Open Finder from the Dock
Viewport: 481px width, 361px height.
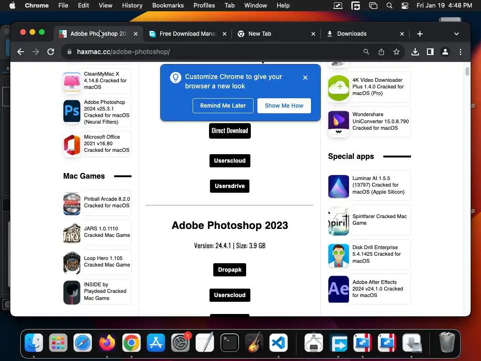point(34,343)
